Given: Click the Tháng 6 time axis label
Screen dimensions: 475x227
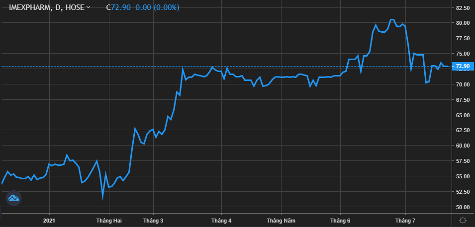Looking at the screenshot, I should tap(340, 221).
